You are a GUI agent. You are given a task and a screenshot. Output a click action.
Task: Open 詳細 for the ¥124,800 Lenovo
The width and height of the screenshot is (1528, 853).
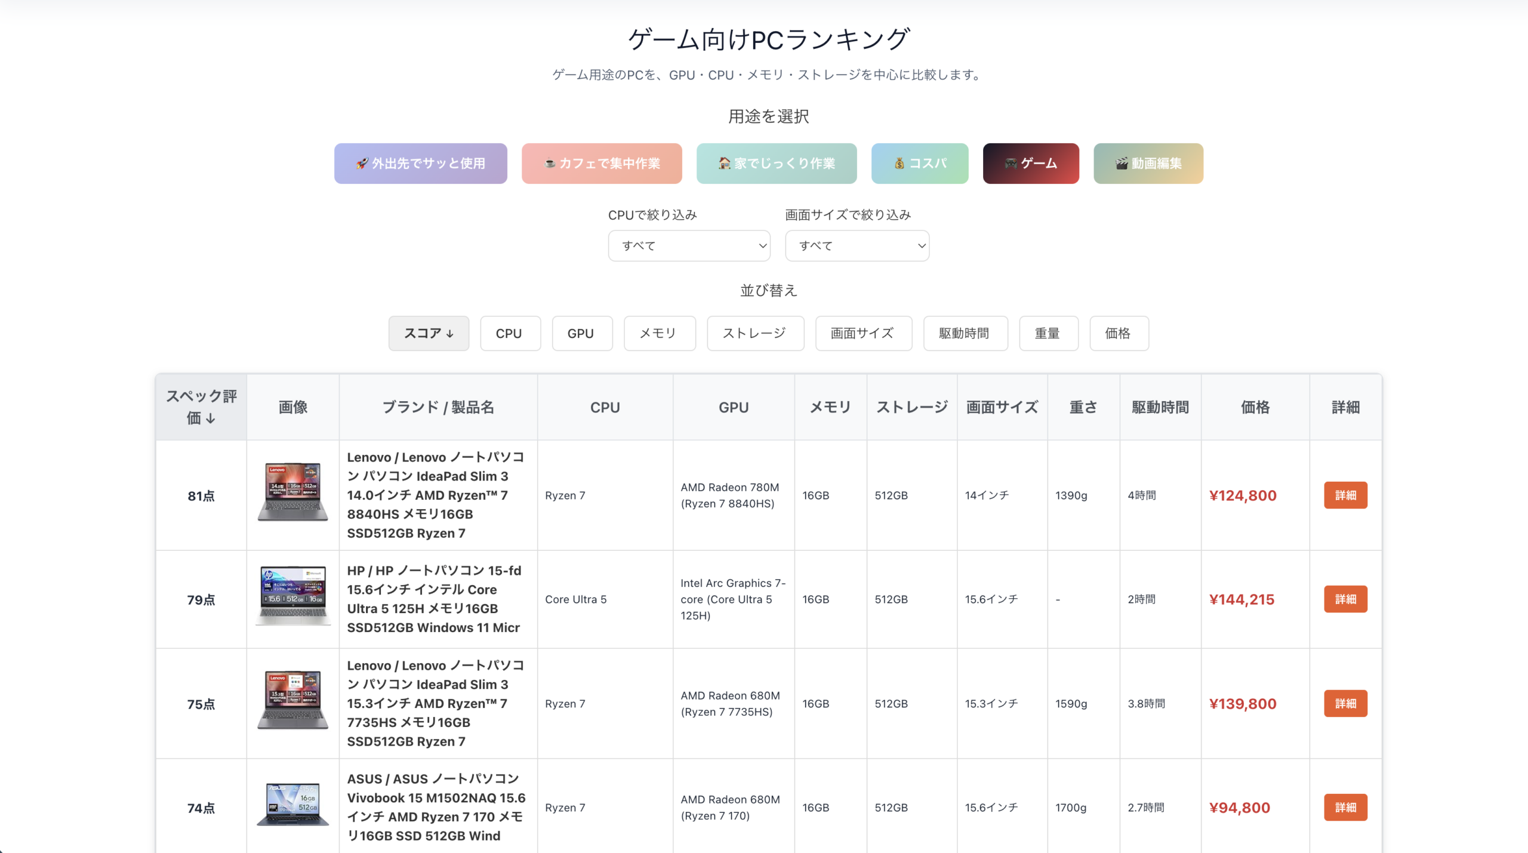[x=1345, y=495]
